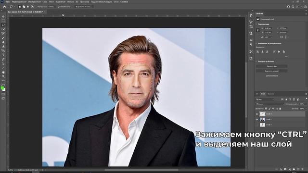This screenshot has width=308, height=173.
Task: Open the Edit Toolbar three-dots button
Action: tap(3, 81)
